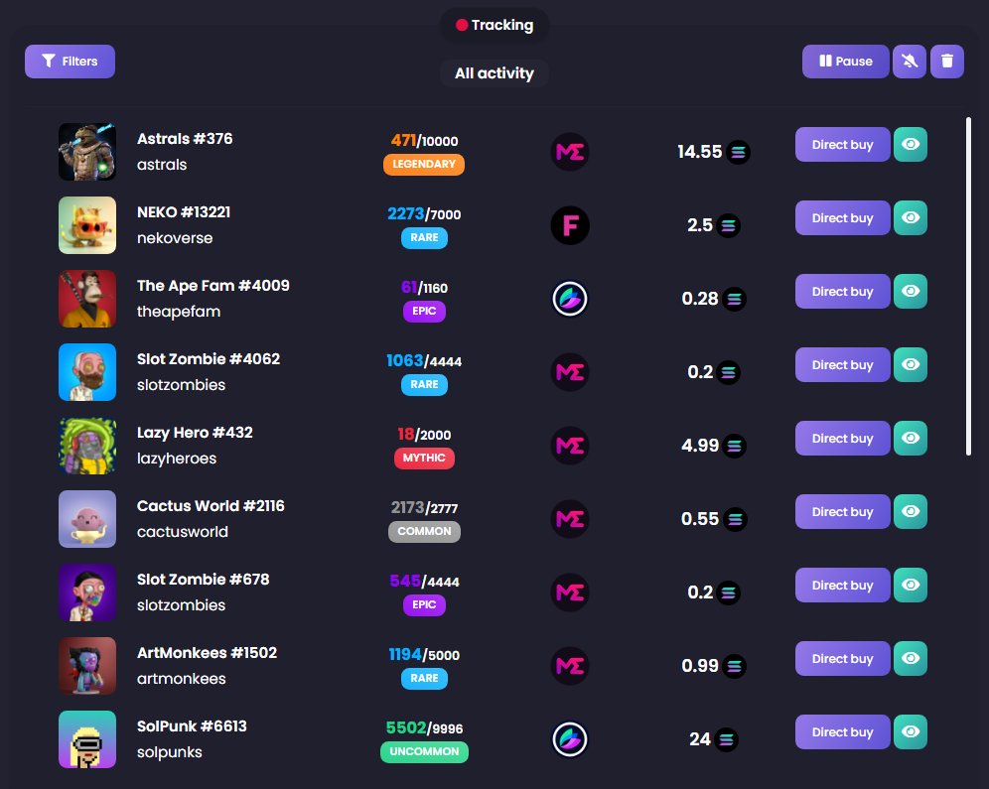Click Solana icon beside 14.55 price
Viewport: 989px width, 789px height.
[x=738, y=152]
